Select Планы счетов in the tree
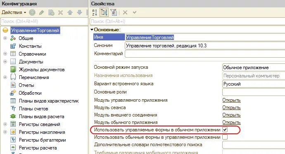This screenshot has height=154, width=285. tap(33, 109)
